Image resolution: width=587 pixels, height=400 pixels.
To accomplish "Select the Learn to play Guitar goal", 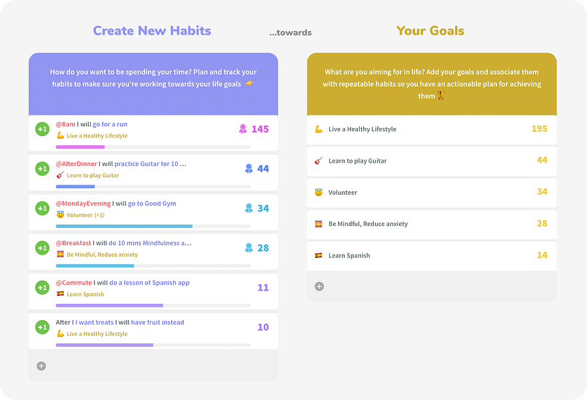I will [432, 161].
